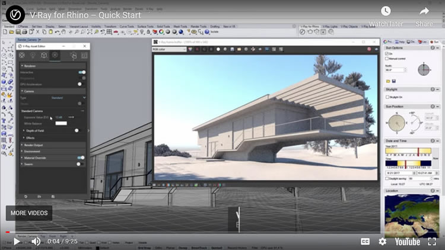The height and width of the screenshot is (250, 445).
Task: Open the Standard toolbar tab
Action: point(9,26)
